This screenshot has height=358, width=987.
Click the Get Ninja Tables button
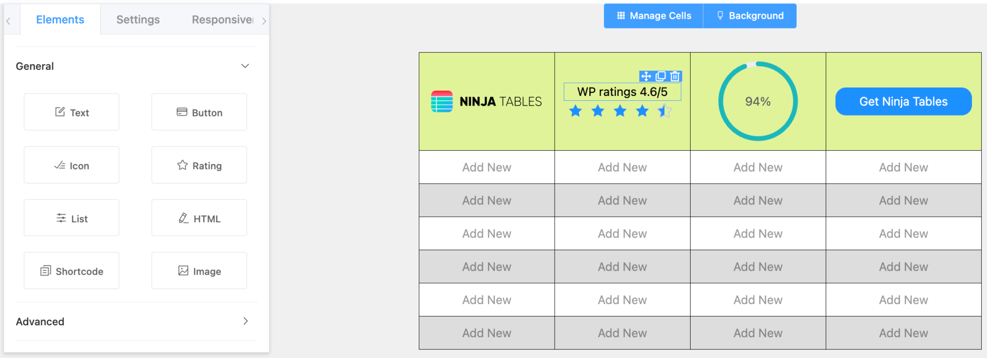tap(903, 101)
